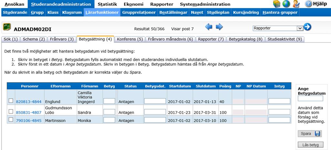
Task: Select Kursändring in submenu bar
Action: pos(246,13)
